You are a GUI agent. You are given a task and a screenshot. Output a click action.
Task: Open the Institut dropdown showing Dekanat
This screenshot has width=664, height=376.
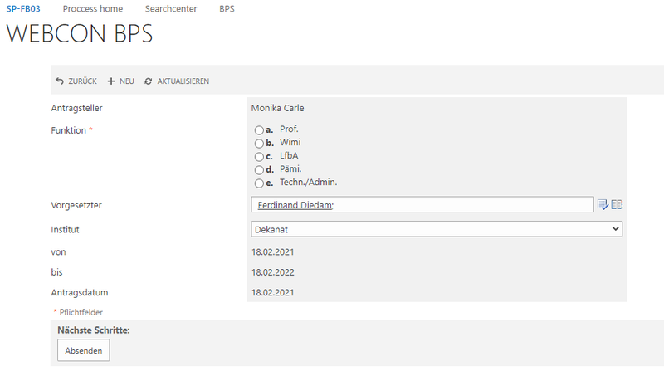click(437, 229)
